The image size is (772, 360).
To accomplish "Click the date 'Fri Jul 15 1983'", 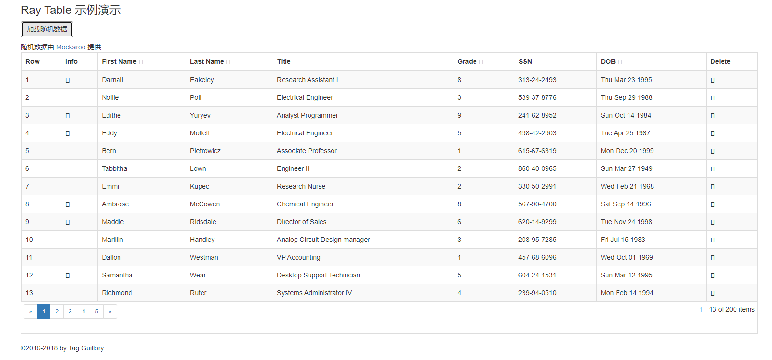I will 623,240.
